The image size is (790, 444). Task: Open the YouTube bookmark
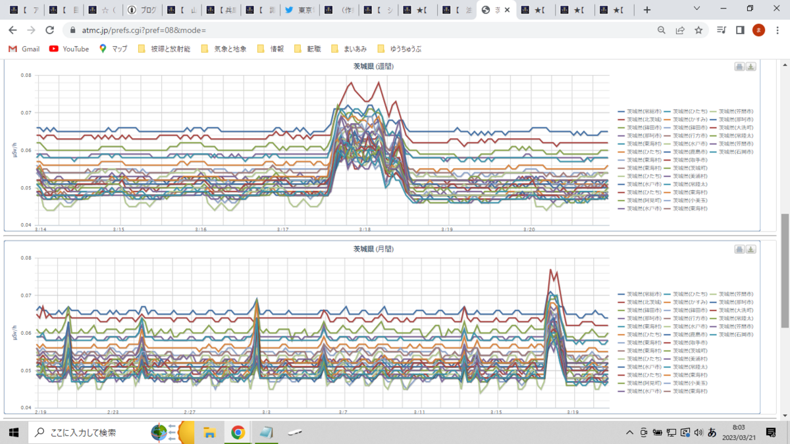coord(69,49)
